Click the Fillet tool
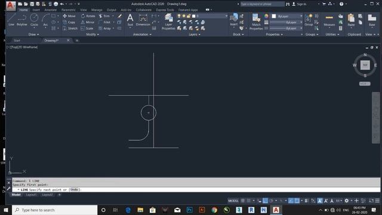The width and height of the screenshot is (382, 215). pos(104,22)
